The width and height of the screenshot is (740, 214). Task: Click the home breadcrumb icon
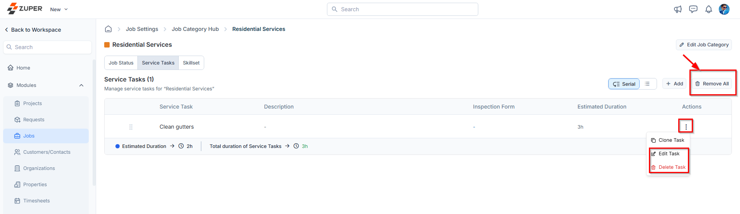coord(108,29)
